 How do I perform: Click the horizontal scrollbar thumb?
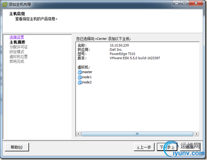tap(137, 134)
